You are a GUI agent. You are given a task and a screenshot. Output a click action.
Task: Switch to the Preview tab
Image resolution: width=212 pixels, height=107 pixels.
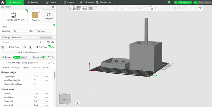click(x=33, y=2)
